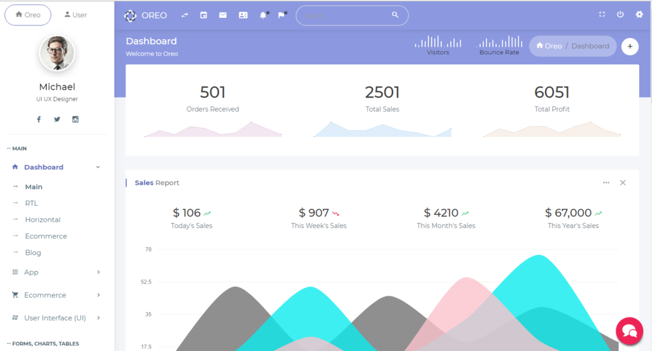Select Horizontal under Dashboard

point(43,220)
